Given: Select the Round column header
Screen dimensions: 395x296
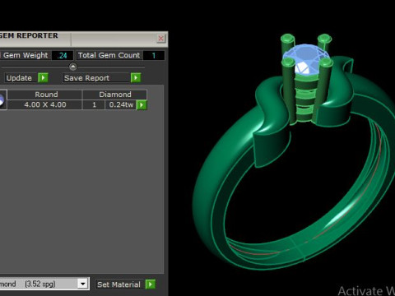Looking at the screenshot, I should click(45, 95).
